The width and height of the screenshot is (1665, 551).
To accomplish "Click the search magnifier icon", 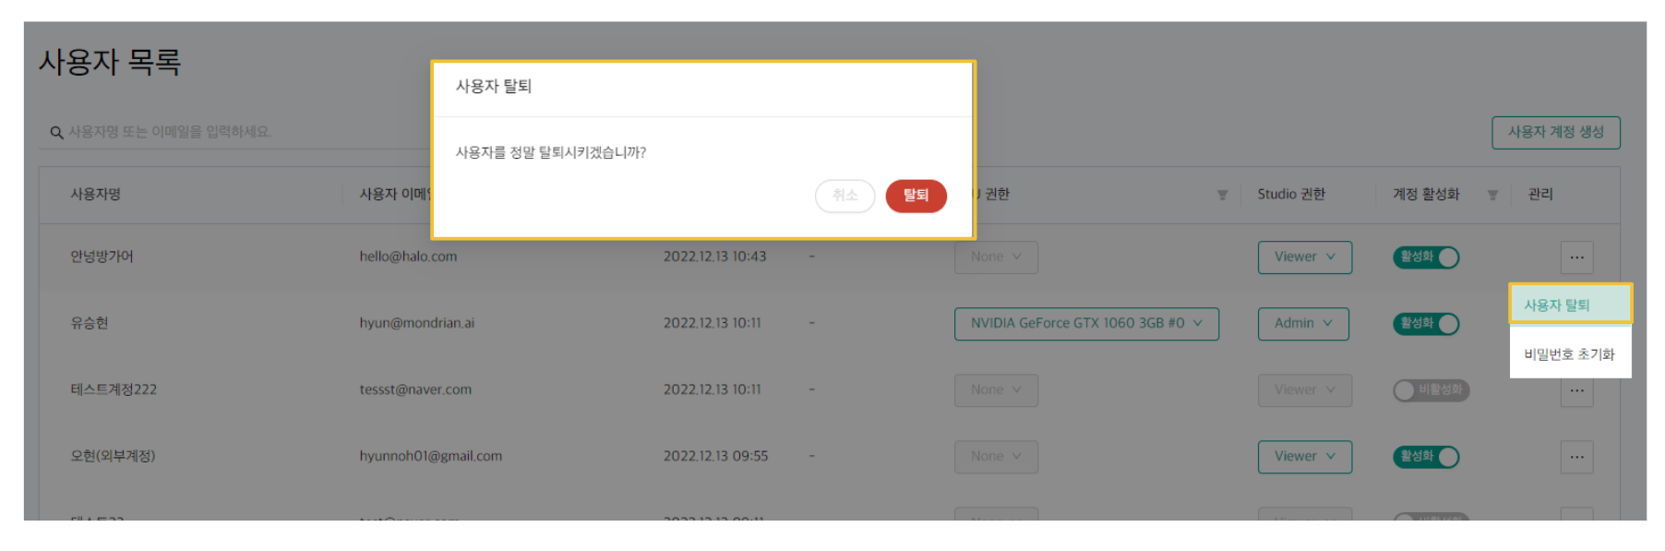I will tap(56, 133).
